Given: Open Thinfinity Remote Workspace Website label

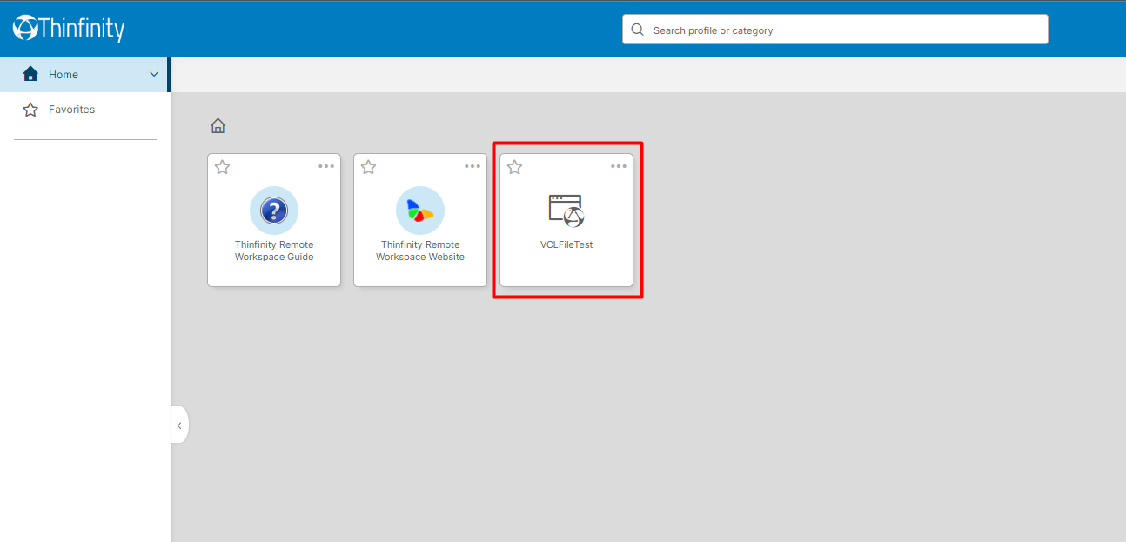Looking at the screenshot, I should point(420,251).
